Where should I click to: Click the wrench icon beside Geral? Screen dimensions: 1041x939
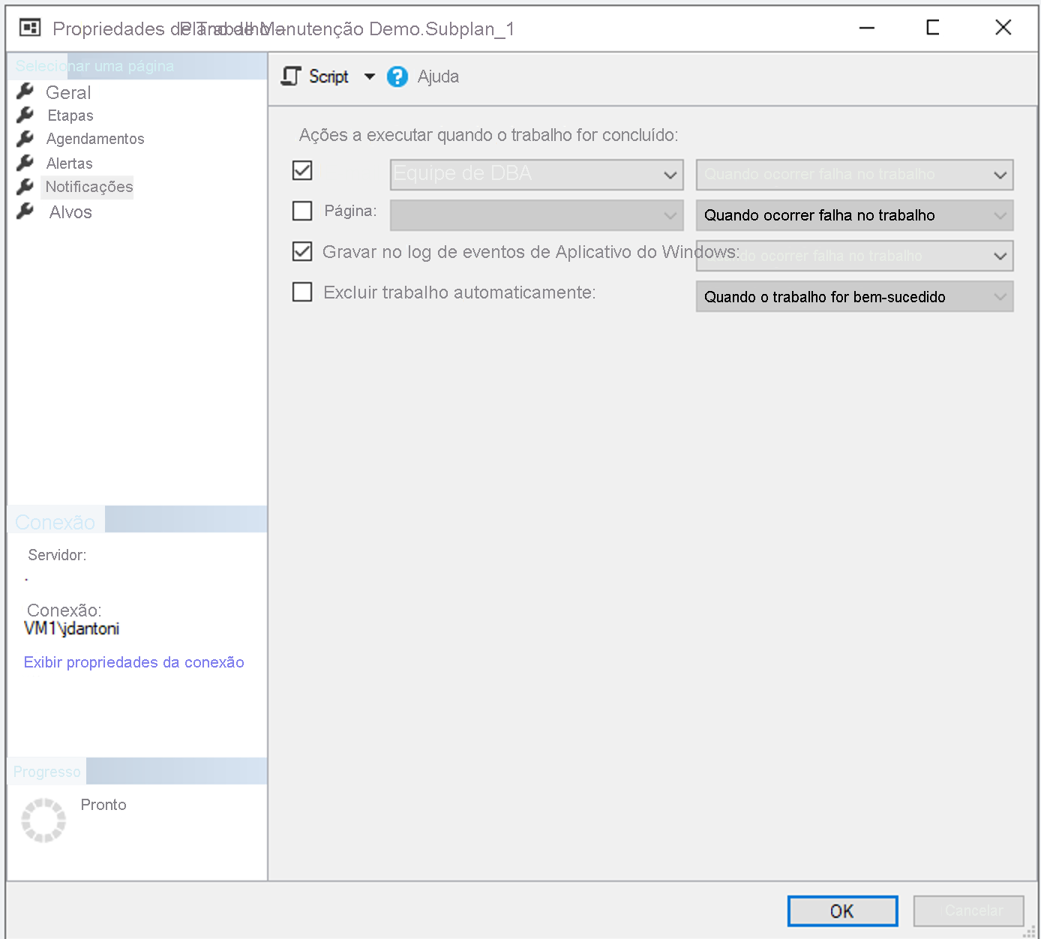(x=25, y=91)
